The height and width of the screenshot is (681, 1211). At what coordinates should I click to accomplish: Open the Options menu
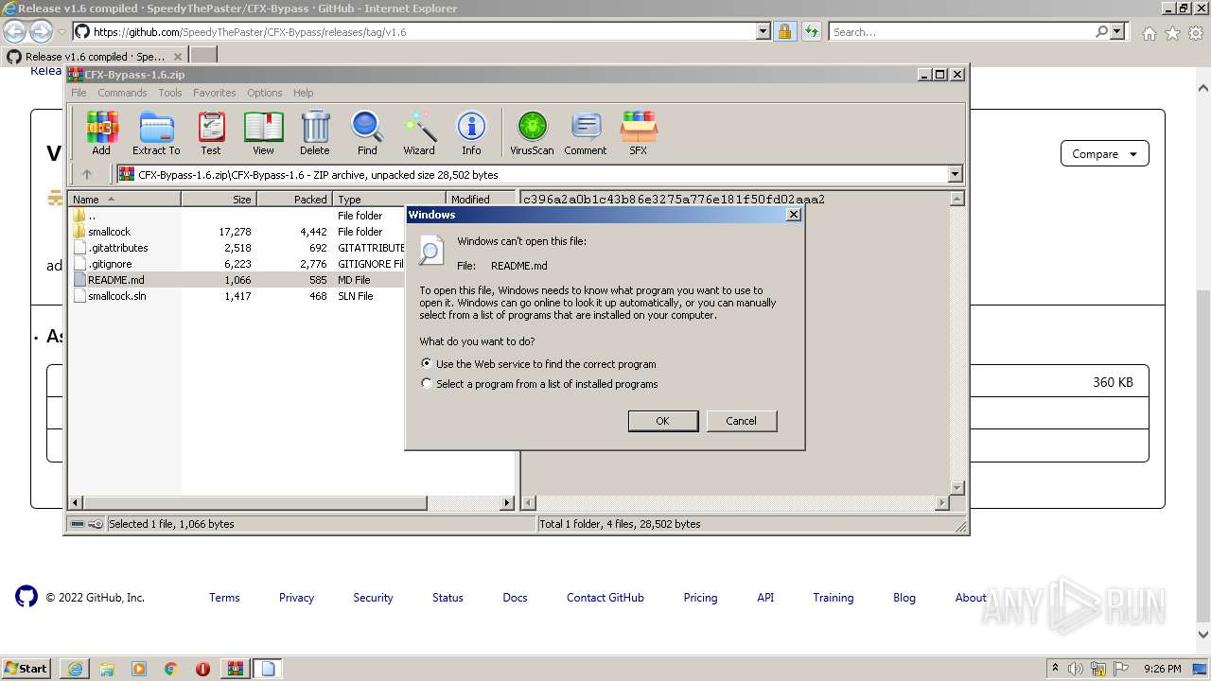pos(265,93)
